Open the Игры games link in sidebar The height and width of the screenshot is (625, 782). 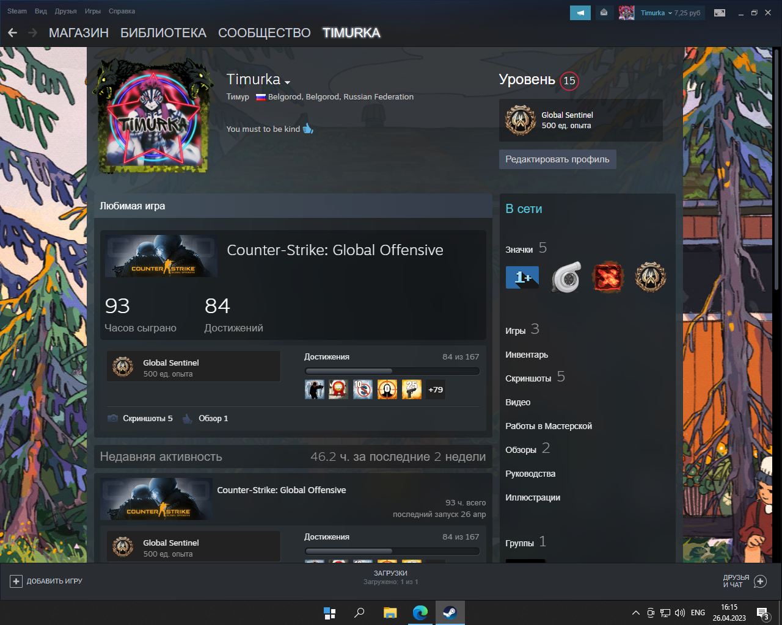pos(522,330)
